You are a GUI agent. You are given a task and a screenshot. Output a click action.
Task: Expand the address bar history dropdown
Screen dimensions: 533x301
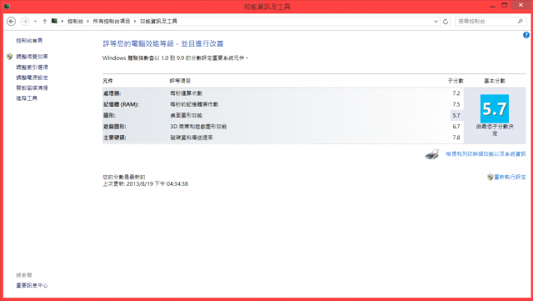[x=436, y=22]
